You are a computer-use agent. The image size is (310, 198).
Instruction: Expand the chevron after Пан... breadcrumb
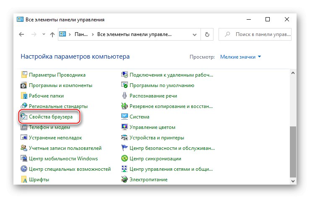point(93,34)
